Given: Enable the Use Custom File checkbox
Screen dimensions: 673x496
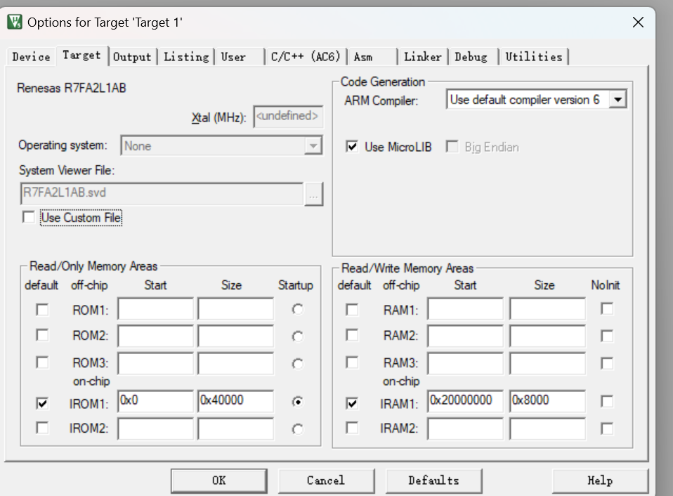Looking at the screenshot, I should (x=28, y=217).
